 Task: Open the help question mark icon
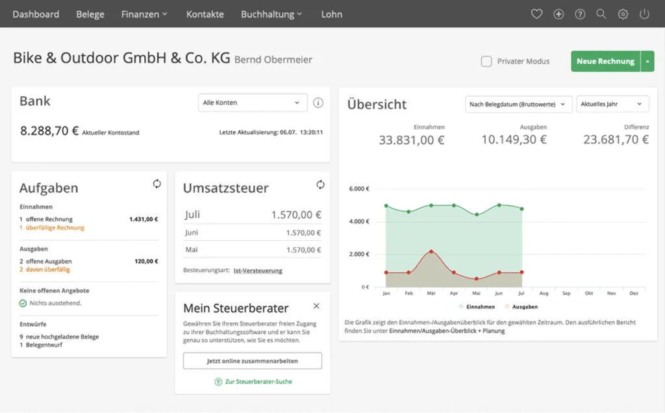tap(580, 14)
